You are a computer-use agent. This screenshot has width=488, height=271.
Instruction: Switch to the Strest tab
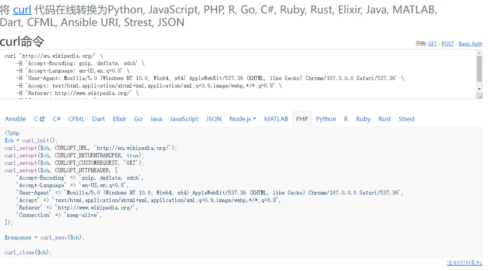pos(406,119)
